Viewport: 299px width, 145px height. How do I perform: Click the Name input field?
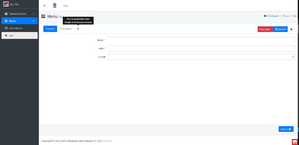coord(201,40)
